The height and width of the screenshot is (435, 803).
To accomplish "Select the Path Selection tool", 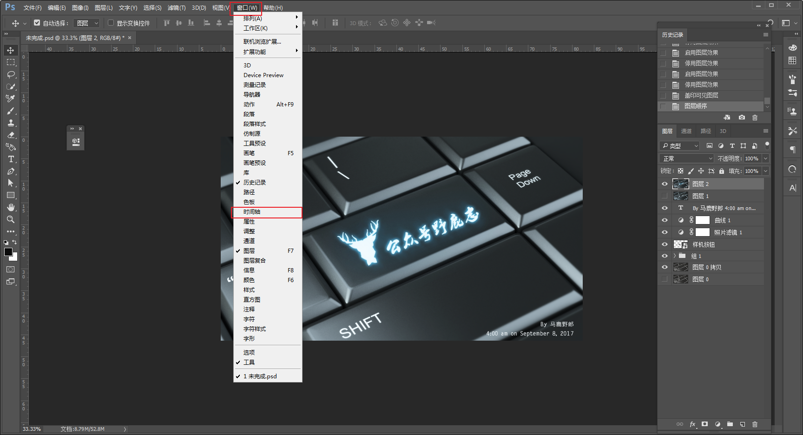I will tap(11, 183).
